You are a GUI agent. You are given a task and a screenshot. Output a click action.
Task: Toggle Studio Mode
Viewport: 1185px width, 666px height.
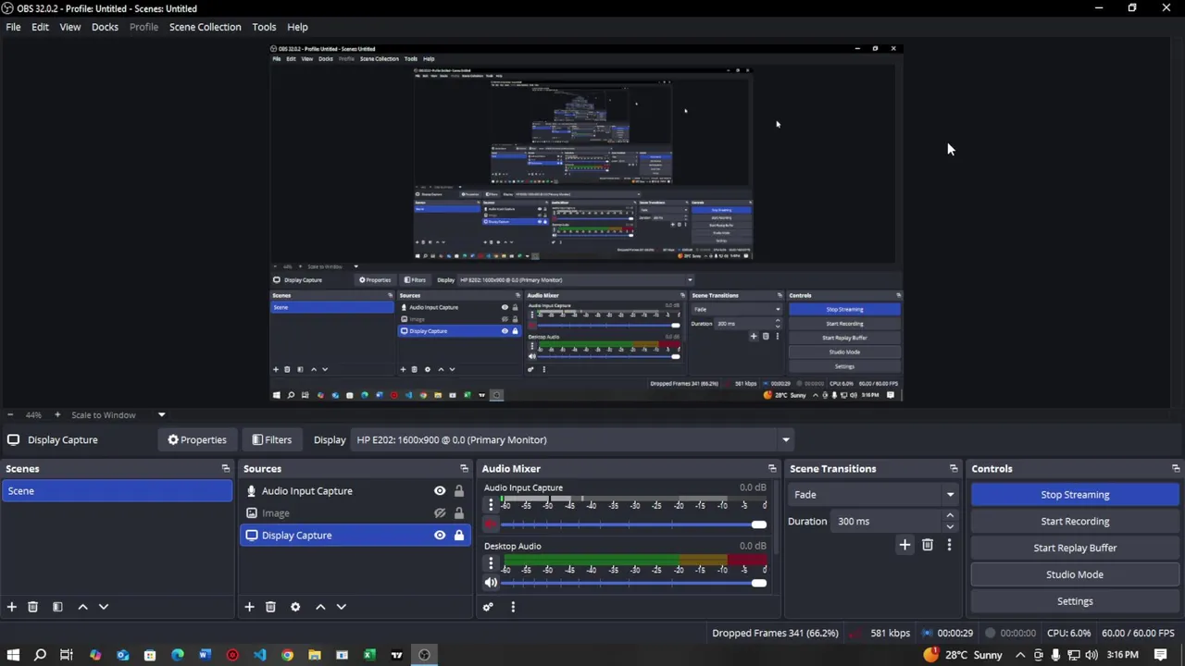coord(1075,574)
